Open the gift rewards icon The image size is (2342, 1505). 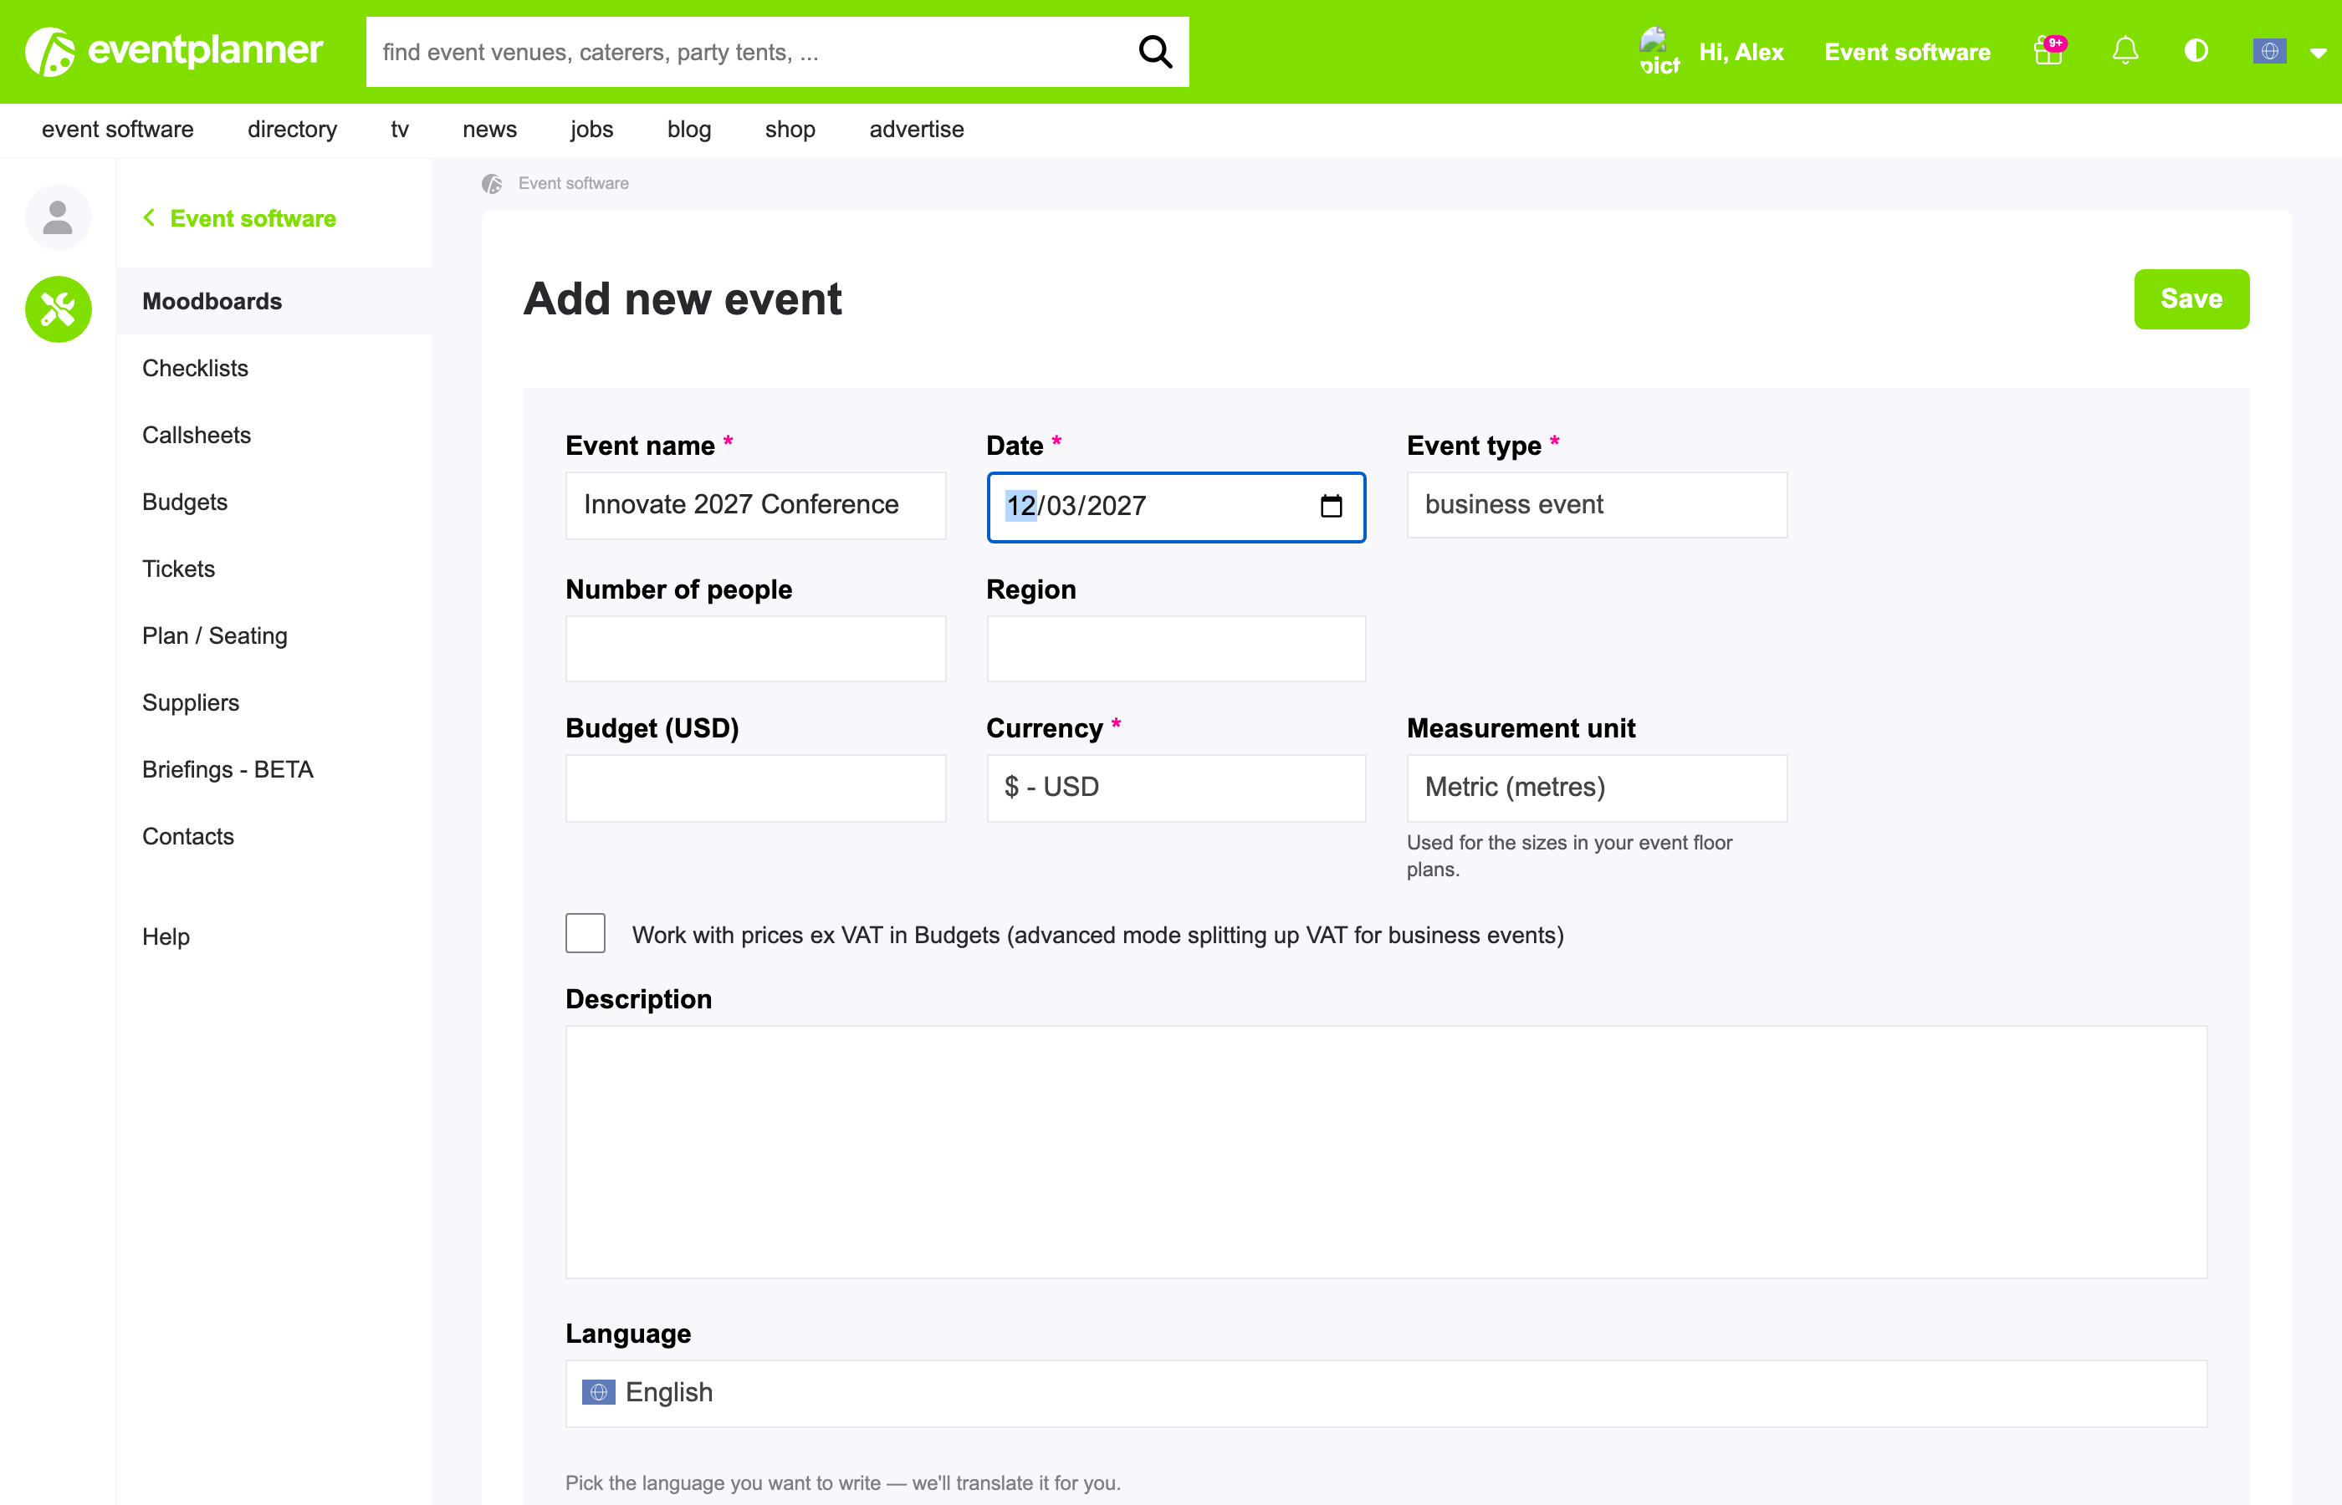pyautogui.click(x=2050, y=51)
